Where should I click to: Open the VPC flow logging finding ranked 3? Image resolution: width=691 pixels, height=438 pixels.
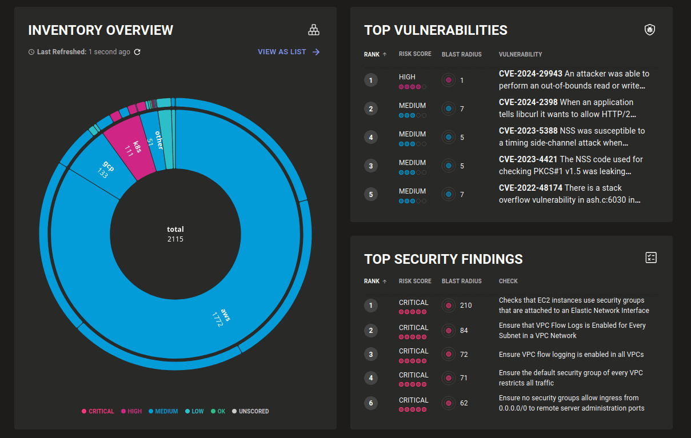tap(572, 355)
